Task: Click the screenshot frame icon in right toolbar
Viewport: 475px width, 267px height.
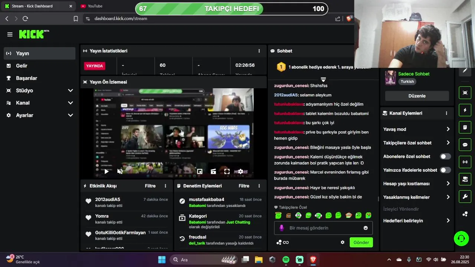Action: [465, 93]
